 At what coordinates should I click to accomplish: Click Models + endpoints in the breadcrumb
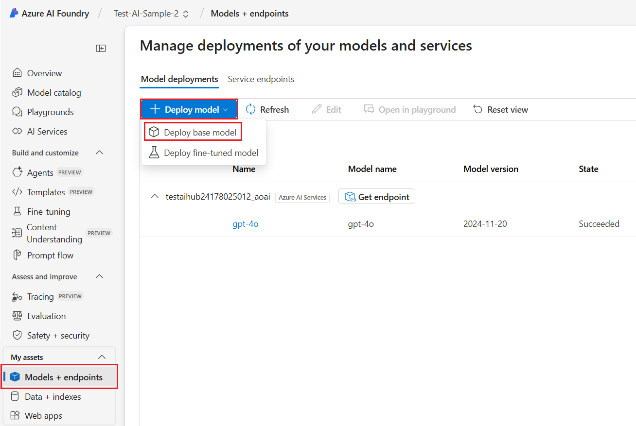click(x=249, y=14)
